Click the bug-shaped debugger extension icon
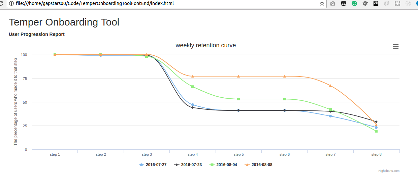Screen dimensions: 418x196 tap(365, 4)
